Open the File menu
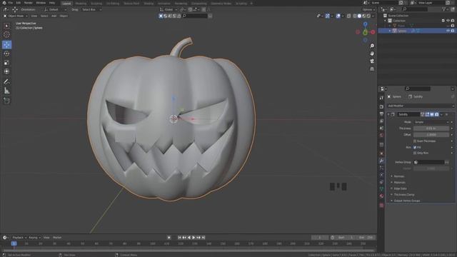 pos(11,3)
